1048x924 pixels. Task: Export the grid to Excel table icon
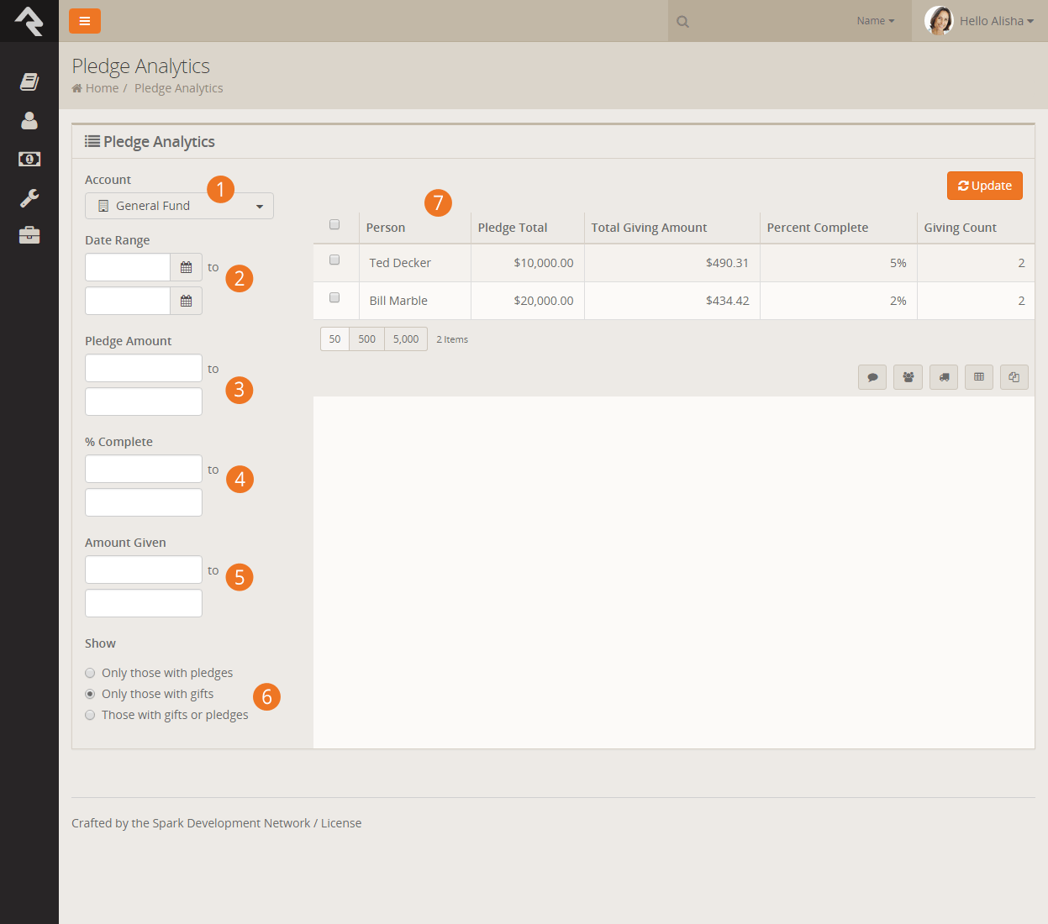(979, 377)
